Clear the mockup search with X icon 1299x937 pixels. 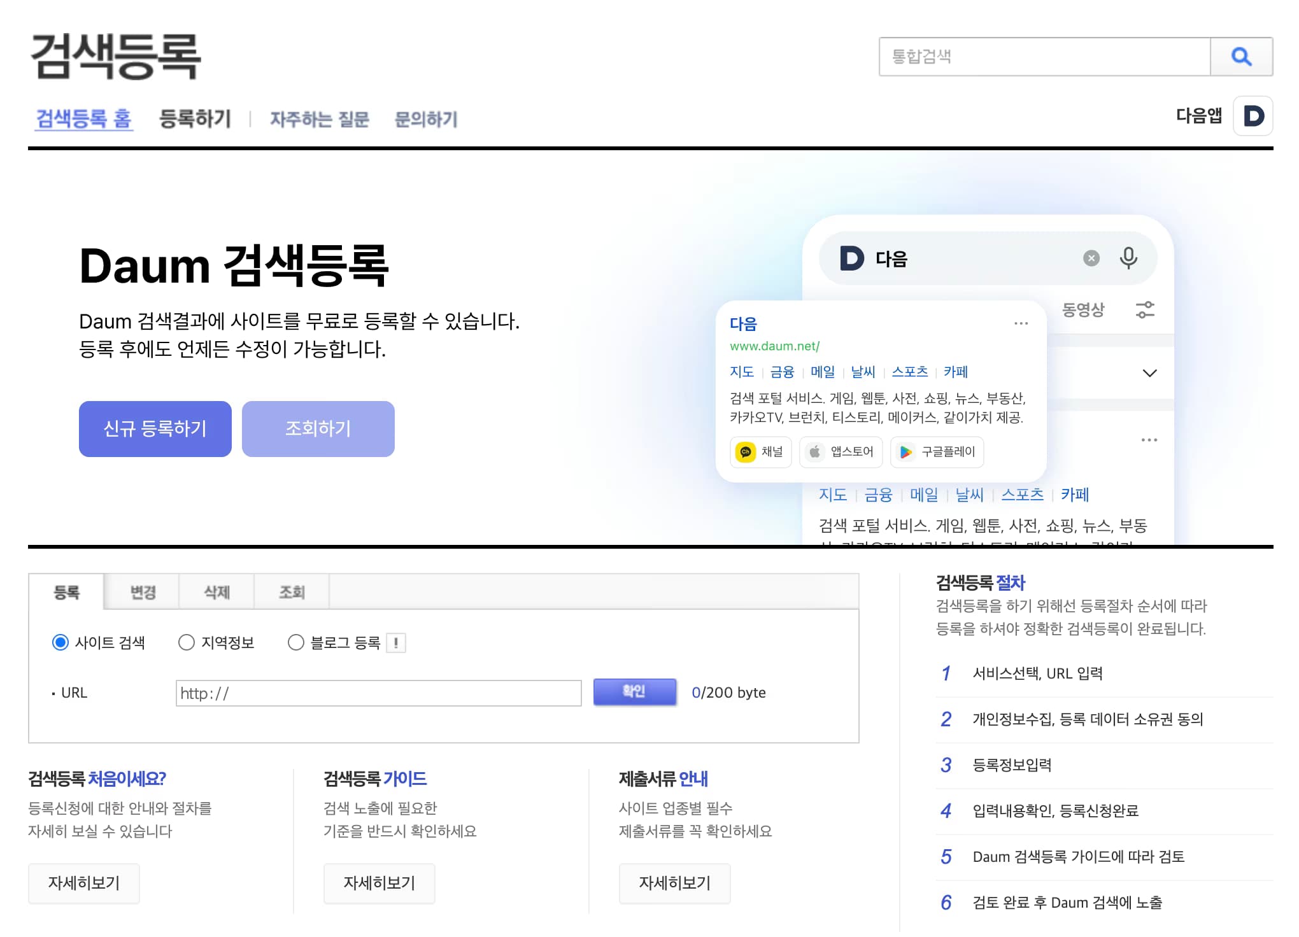coord(1091,258)
